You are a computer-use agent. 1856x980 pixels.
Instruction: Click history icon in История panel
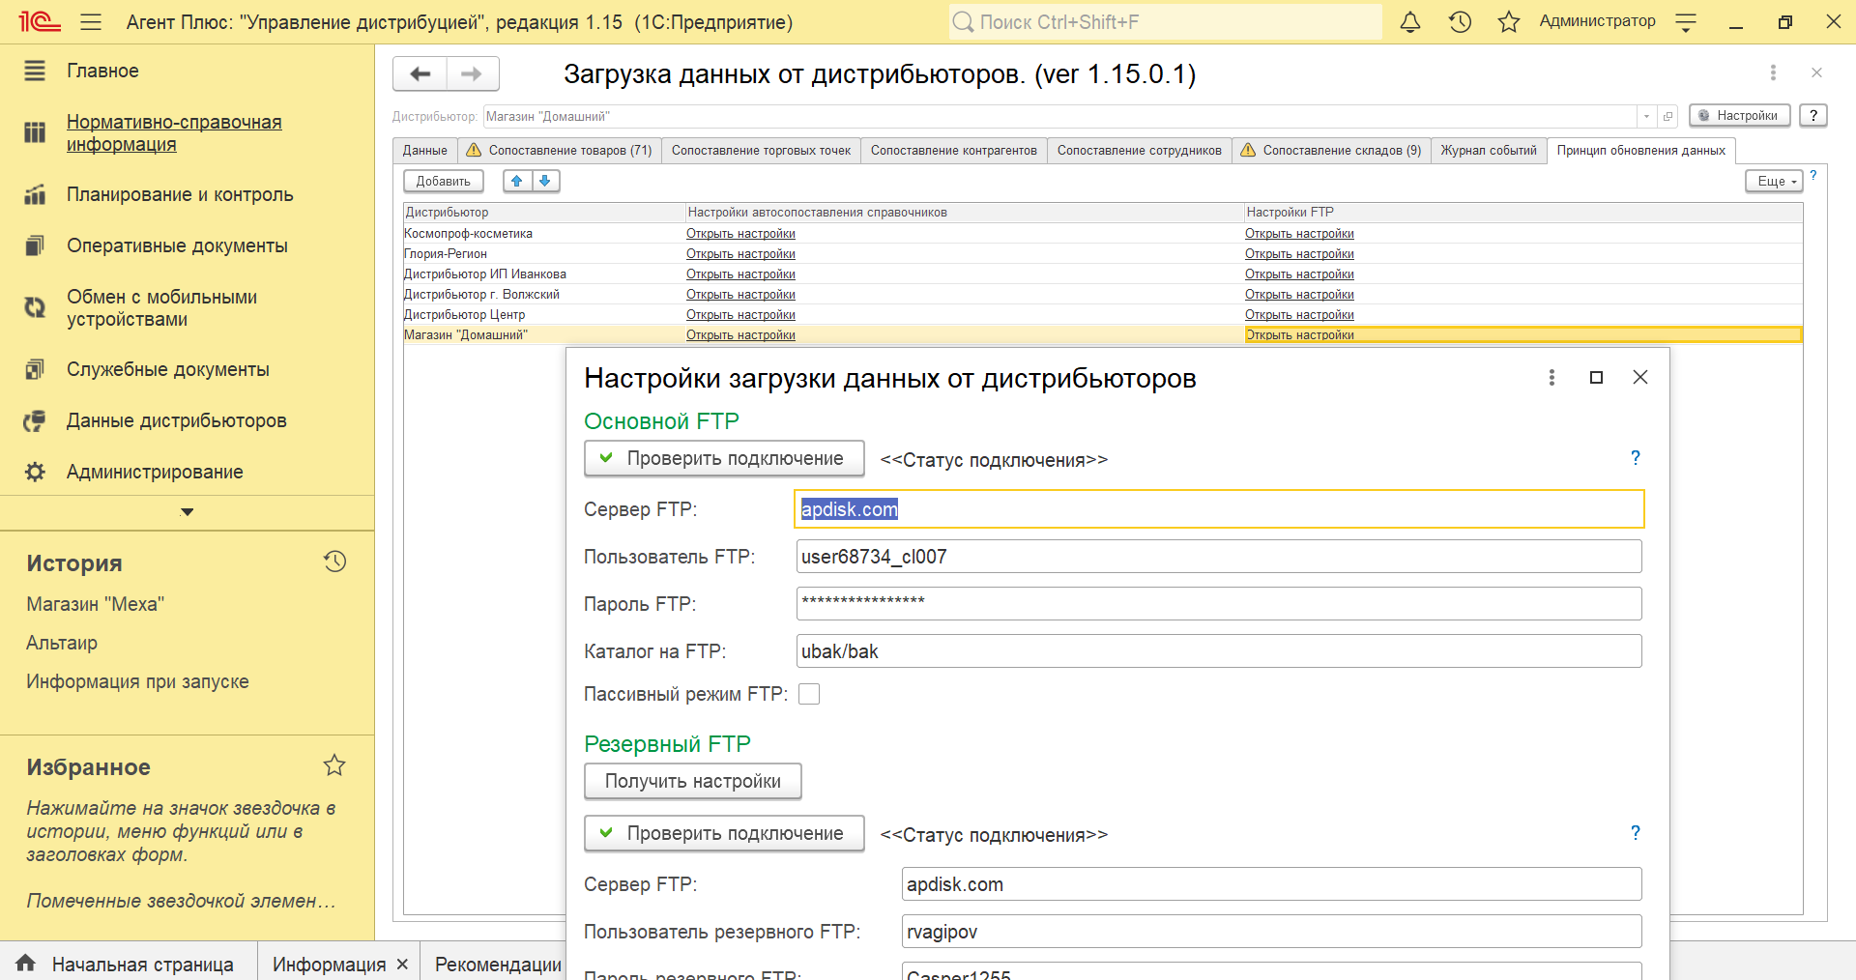pyautogui.click(x=334, y=562)
